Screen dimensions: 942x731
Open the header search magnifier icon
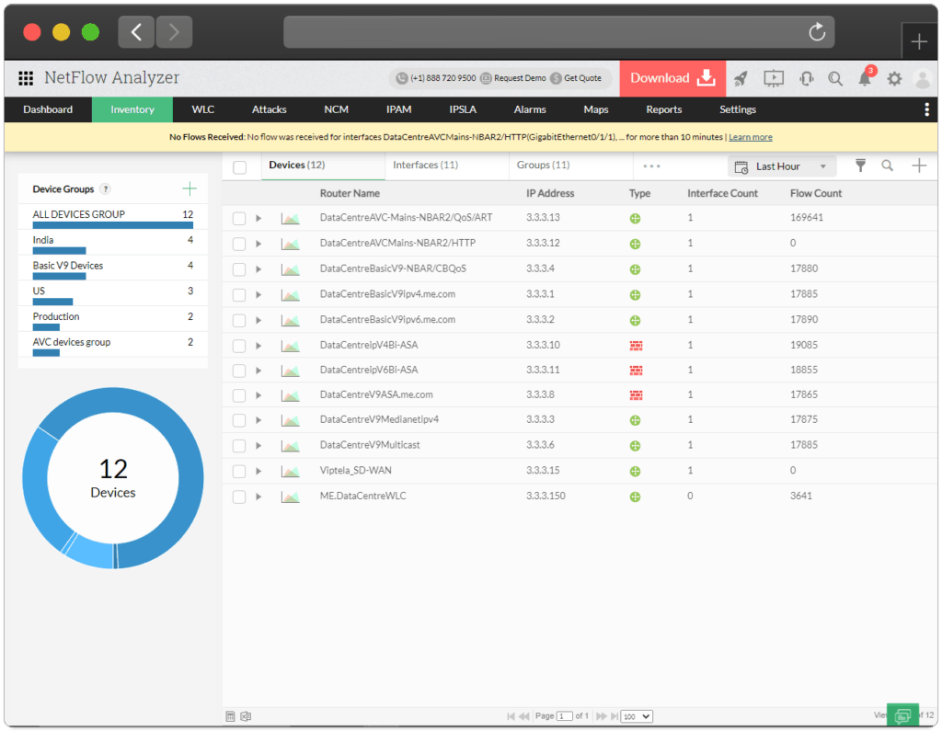[835, 79]
